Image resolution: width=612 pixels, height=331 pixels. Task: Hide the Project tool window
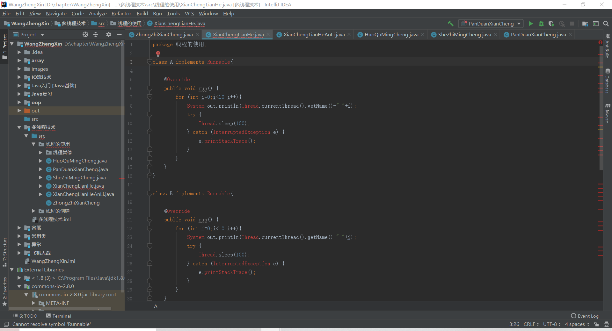click(119, 34)
